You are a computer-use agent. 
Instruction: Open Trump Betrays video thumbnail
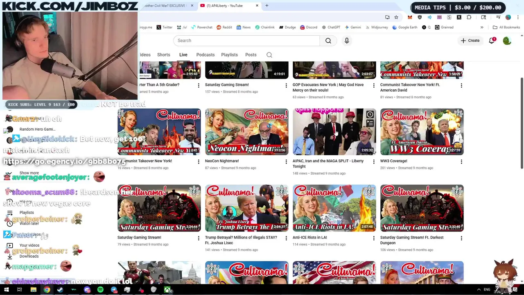pos(247,208)
